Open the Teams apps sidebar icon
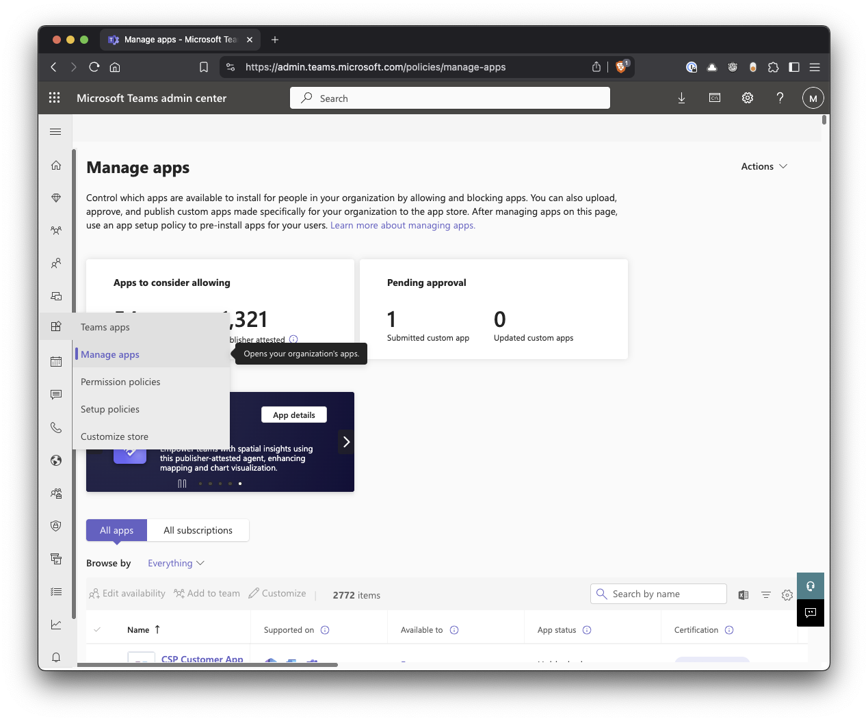The image size is (868, 721). (x=56, y=326)
